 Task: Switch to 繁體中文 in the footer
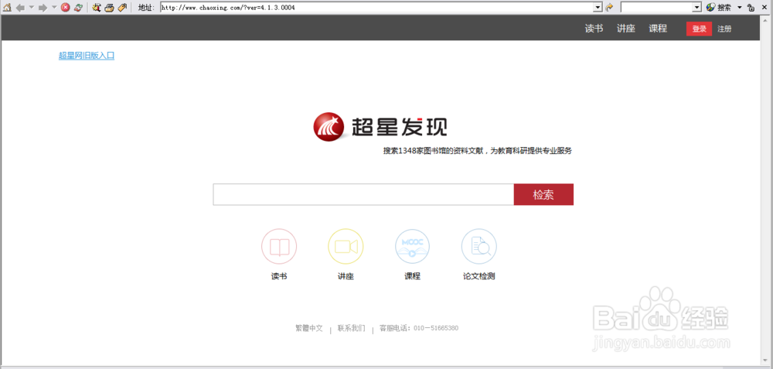click(309, 328)
